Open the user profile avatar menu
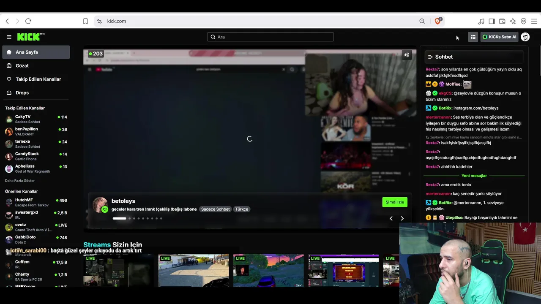Image resolution: width=541 pixels, height=304 pixels. (525, 37)
